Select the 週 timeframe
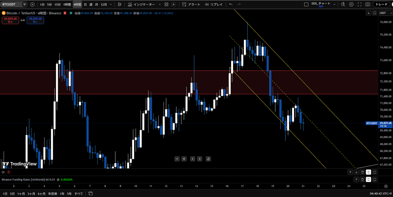393x197 pixels. [91, 5]
